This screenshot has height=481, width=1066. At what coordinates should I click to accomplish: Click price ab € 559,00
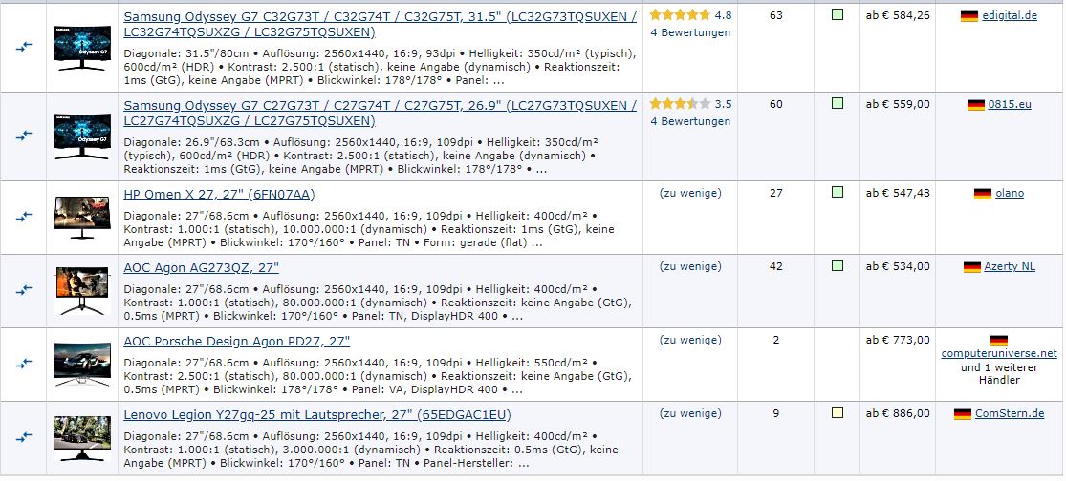[898, 104]
